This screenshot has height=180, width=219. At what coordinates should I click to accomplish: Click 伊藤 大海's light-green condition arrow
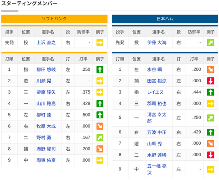[x=210, y=42]
